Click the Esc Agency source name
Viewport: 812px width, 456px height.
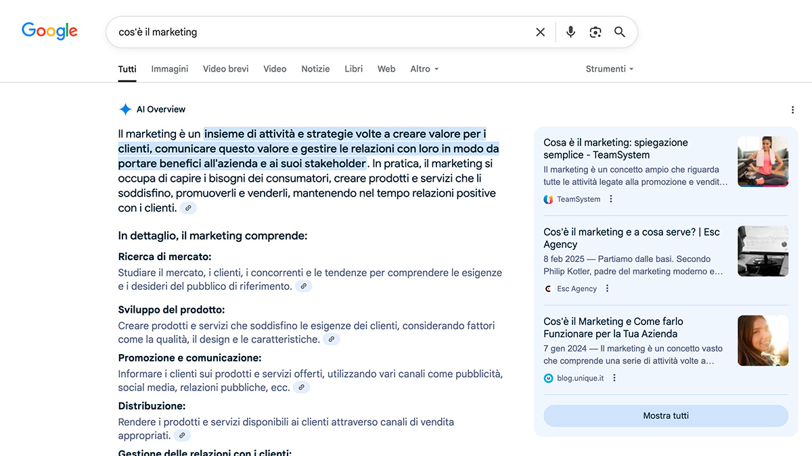(x=577, y=288)
